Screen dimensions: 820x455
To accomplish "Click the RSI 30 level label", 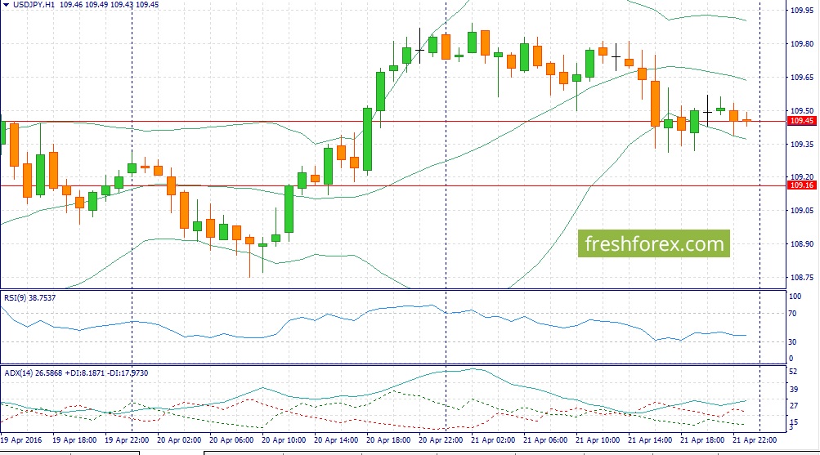I will click(792, 341).
